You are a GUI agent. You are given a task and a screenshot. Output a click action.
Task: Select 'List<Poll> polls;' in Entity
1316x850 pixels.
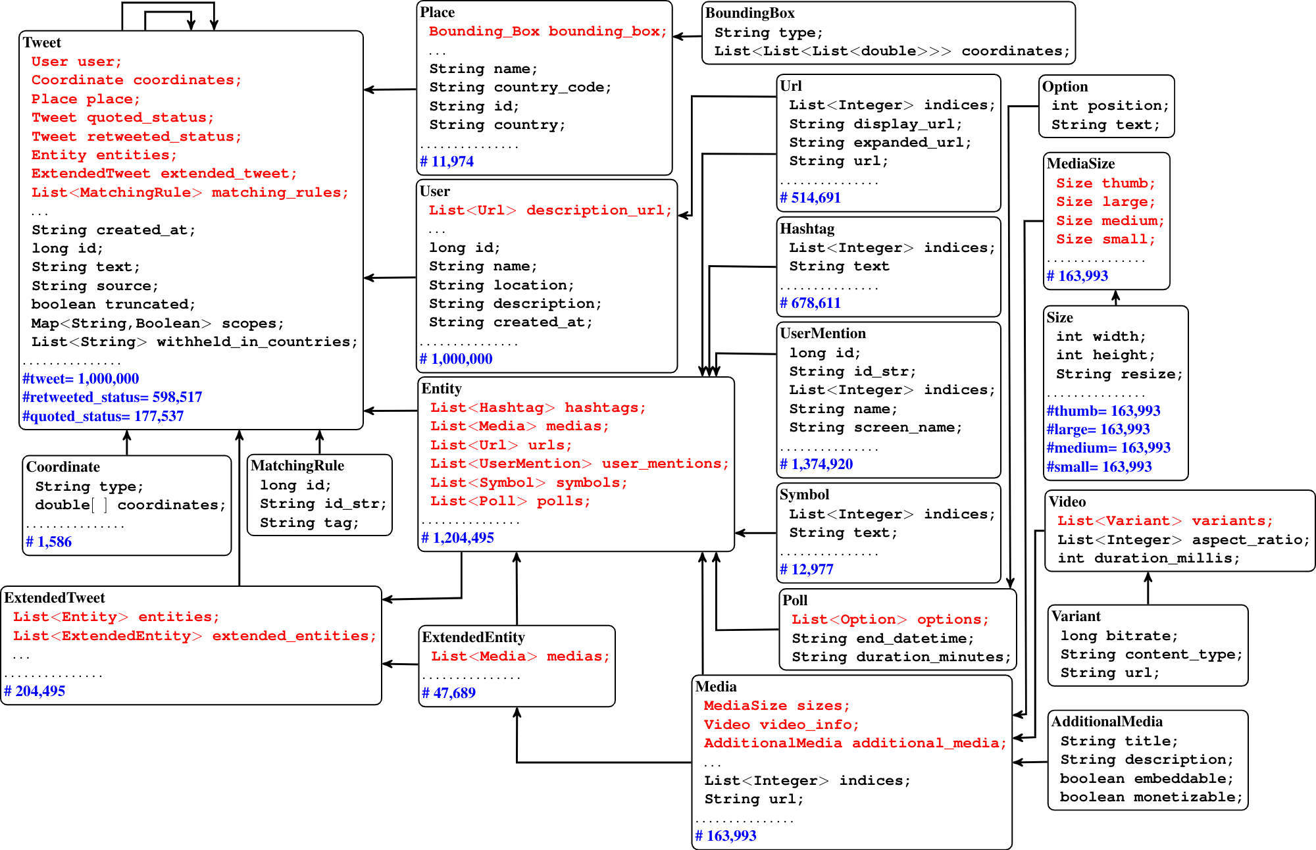click(x=510, y=501)
